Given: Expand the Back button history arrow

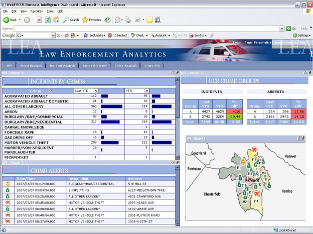Looking at the screenshot, I should tap(20, 19).
